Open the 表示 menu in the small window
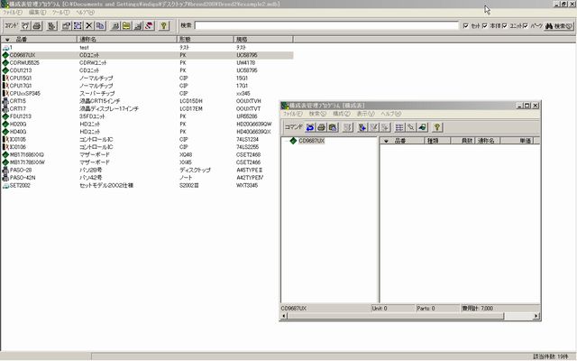Viewport: 577px width, 361px height. [364, 115]
